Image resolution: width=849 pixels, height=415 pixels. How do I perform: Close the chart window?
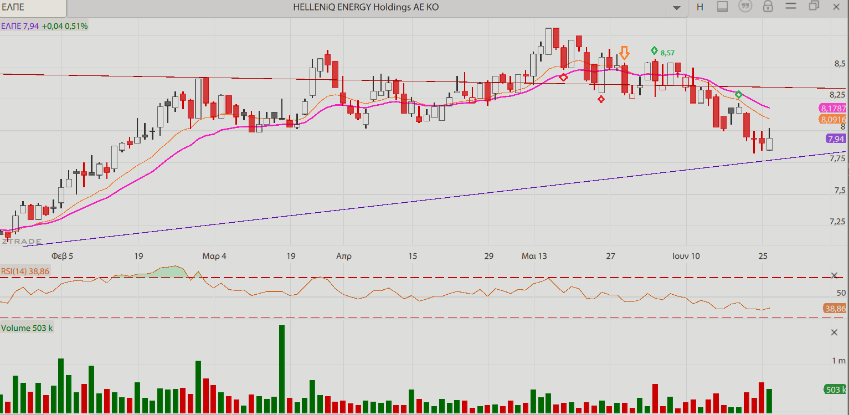tap(837, 7)
